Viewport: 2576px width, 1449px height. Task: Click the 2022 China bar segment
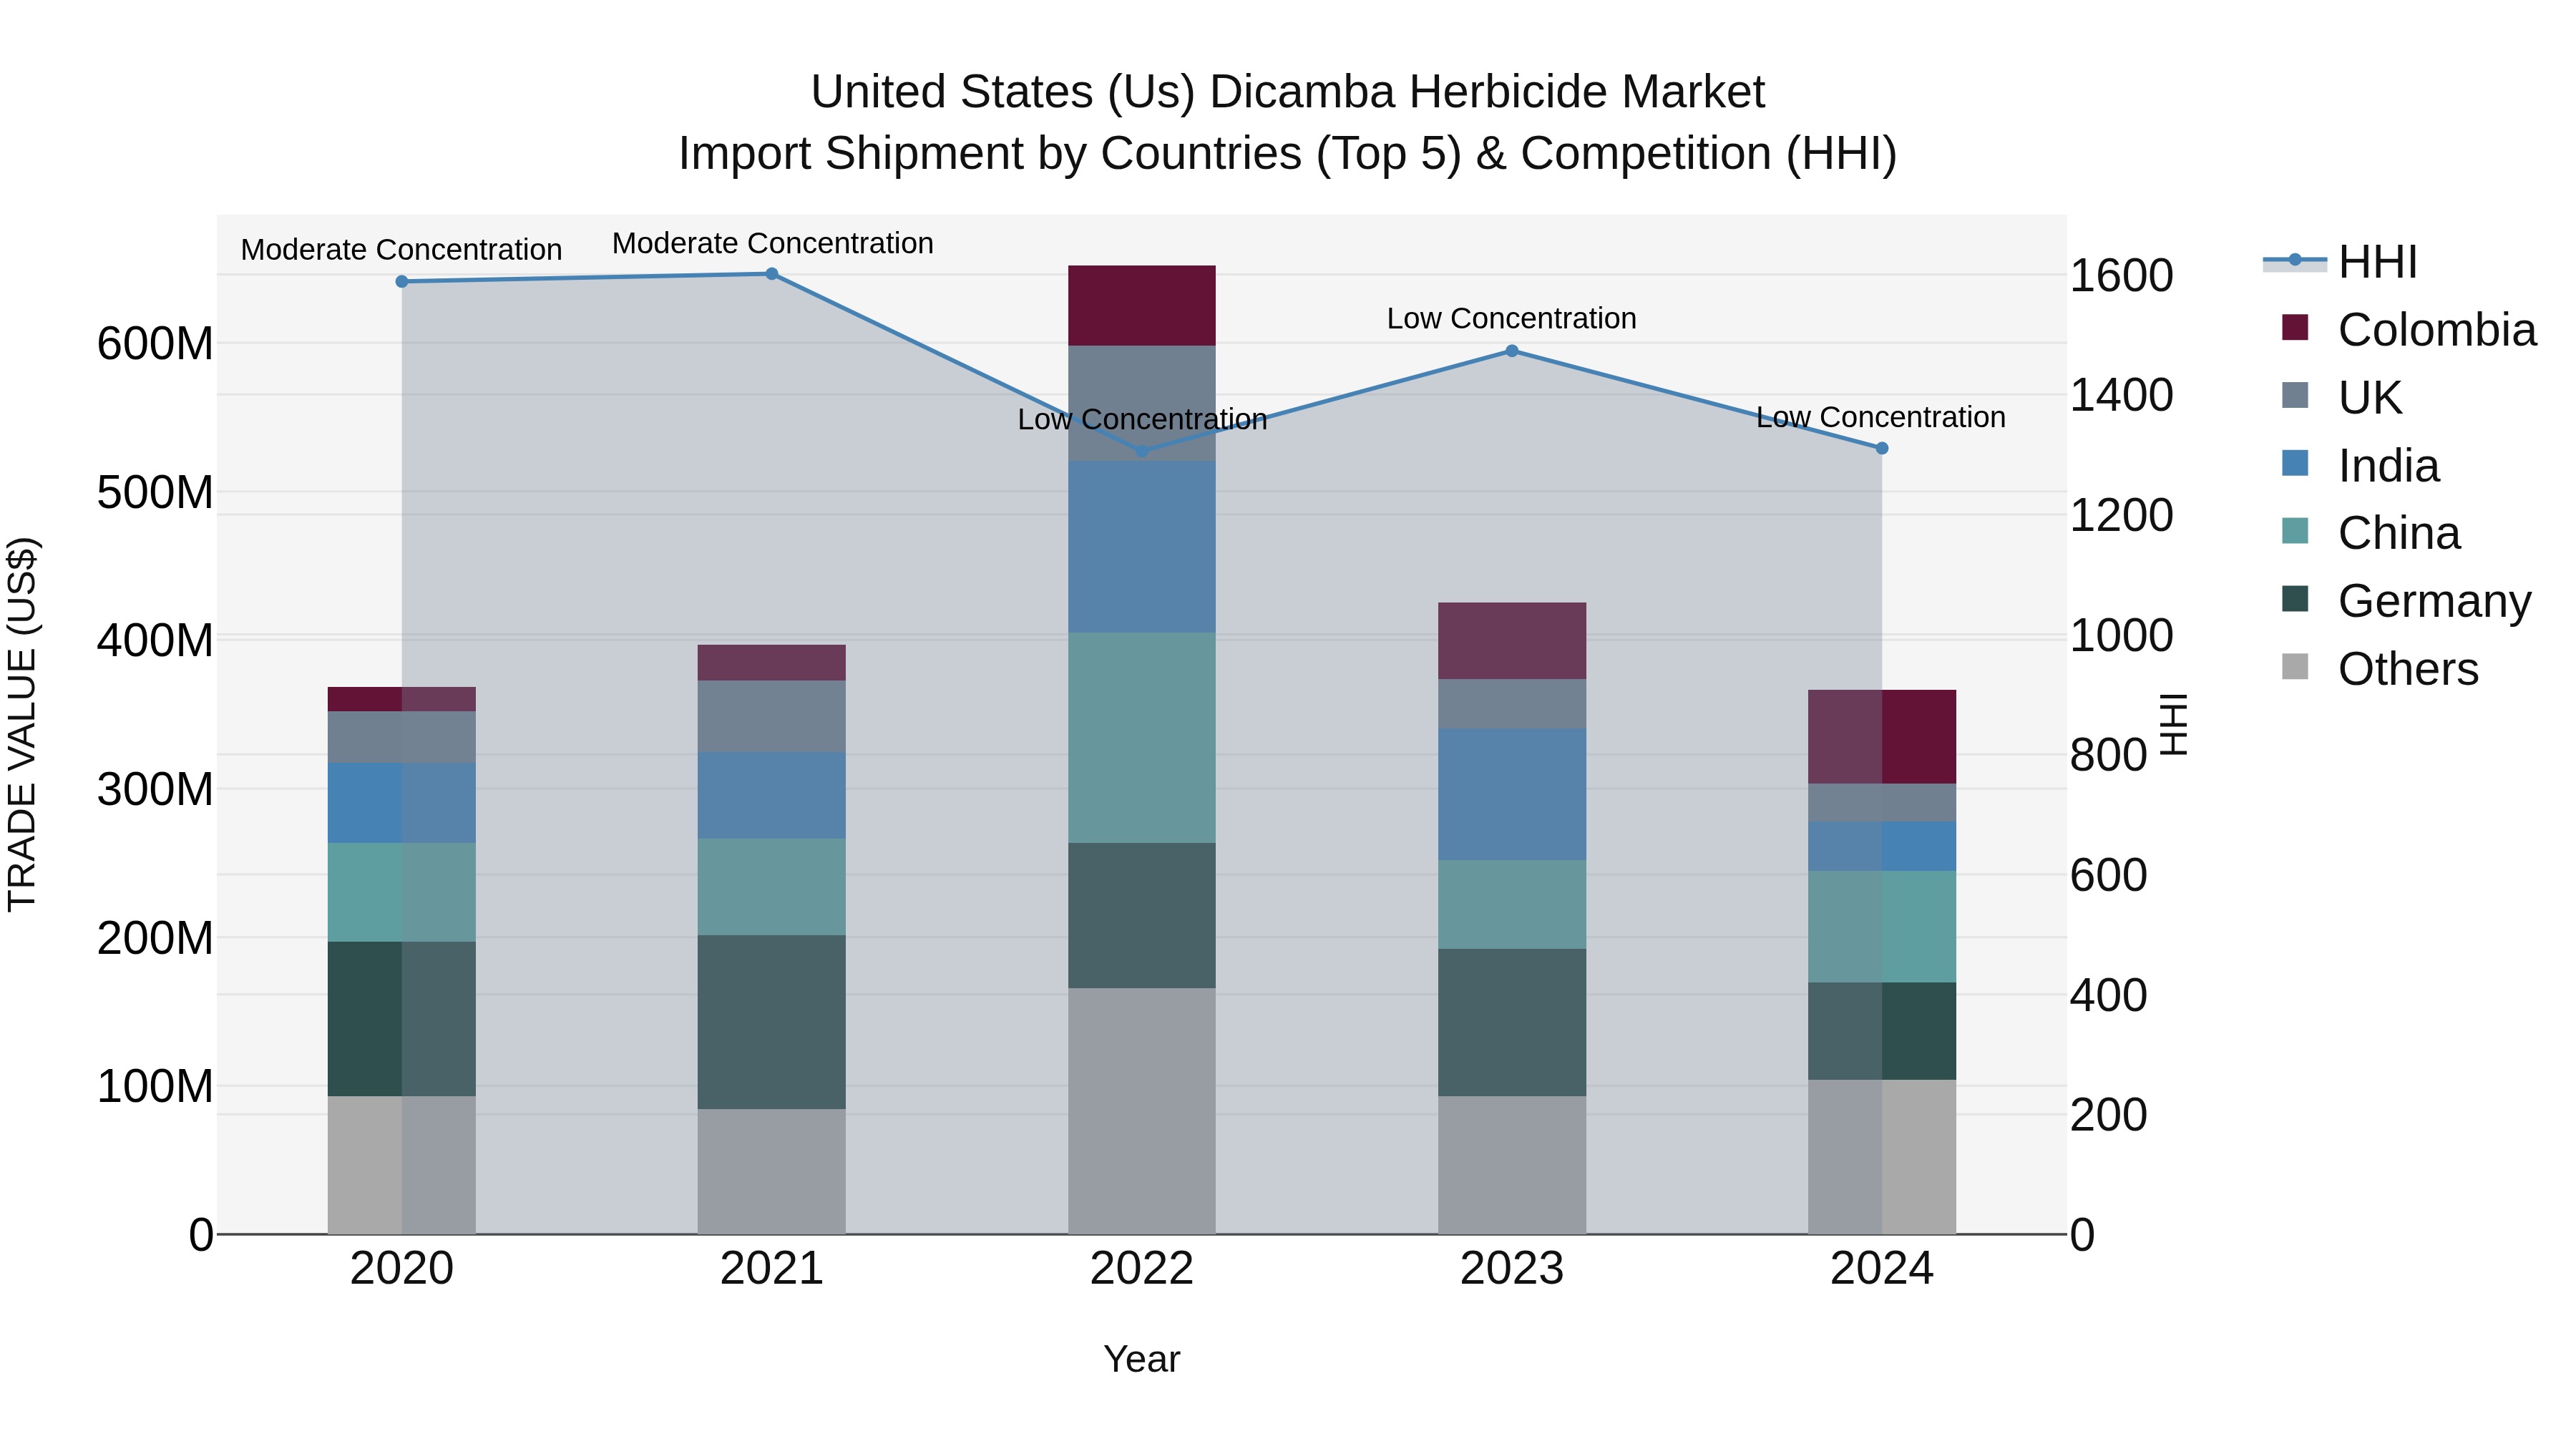(x=1142, y=738)
